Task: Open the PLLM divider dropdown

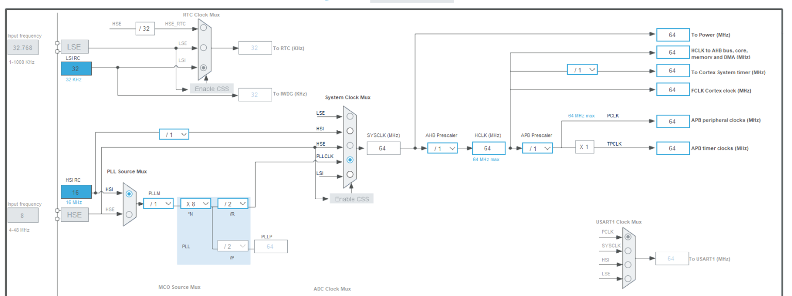Action: click(158, 203)
